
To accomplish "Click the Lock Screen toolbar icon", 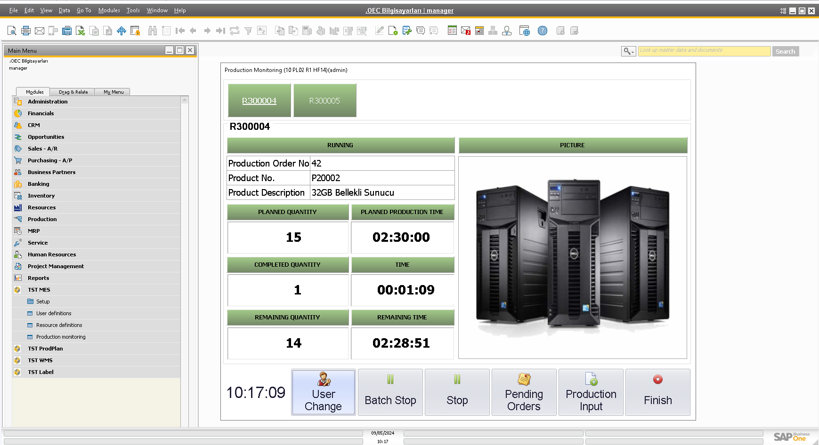I will pos(135,31).
